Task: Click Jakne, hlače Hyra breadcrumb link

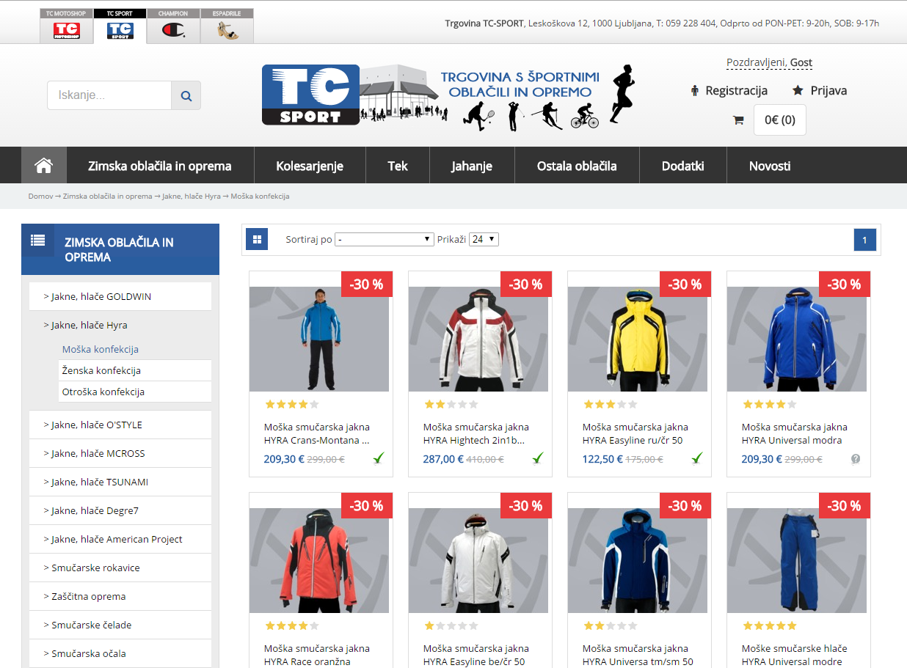Action: coord(192,197)
